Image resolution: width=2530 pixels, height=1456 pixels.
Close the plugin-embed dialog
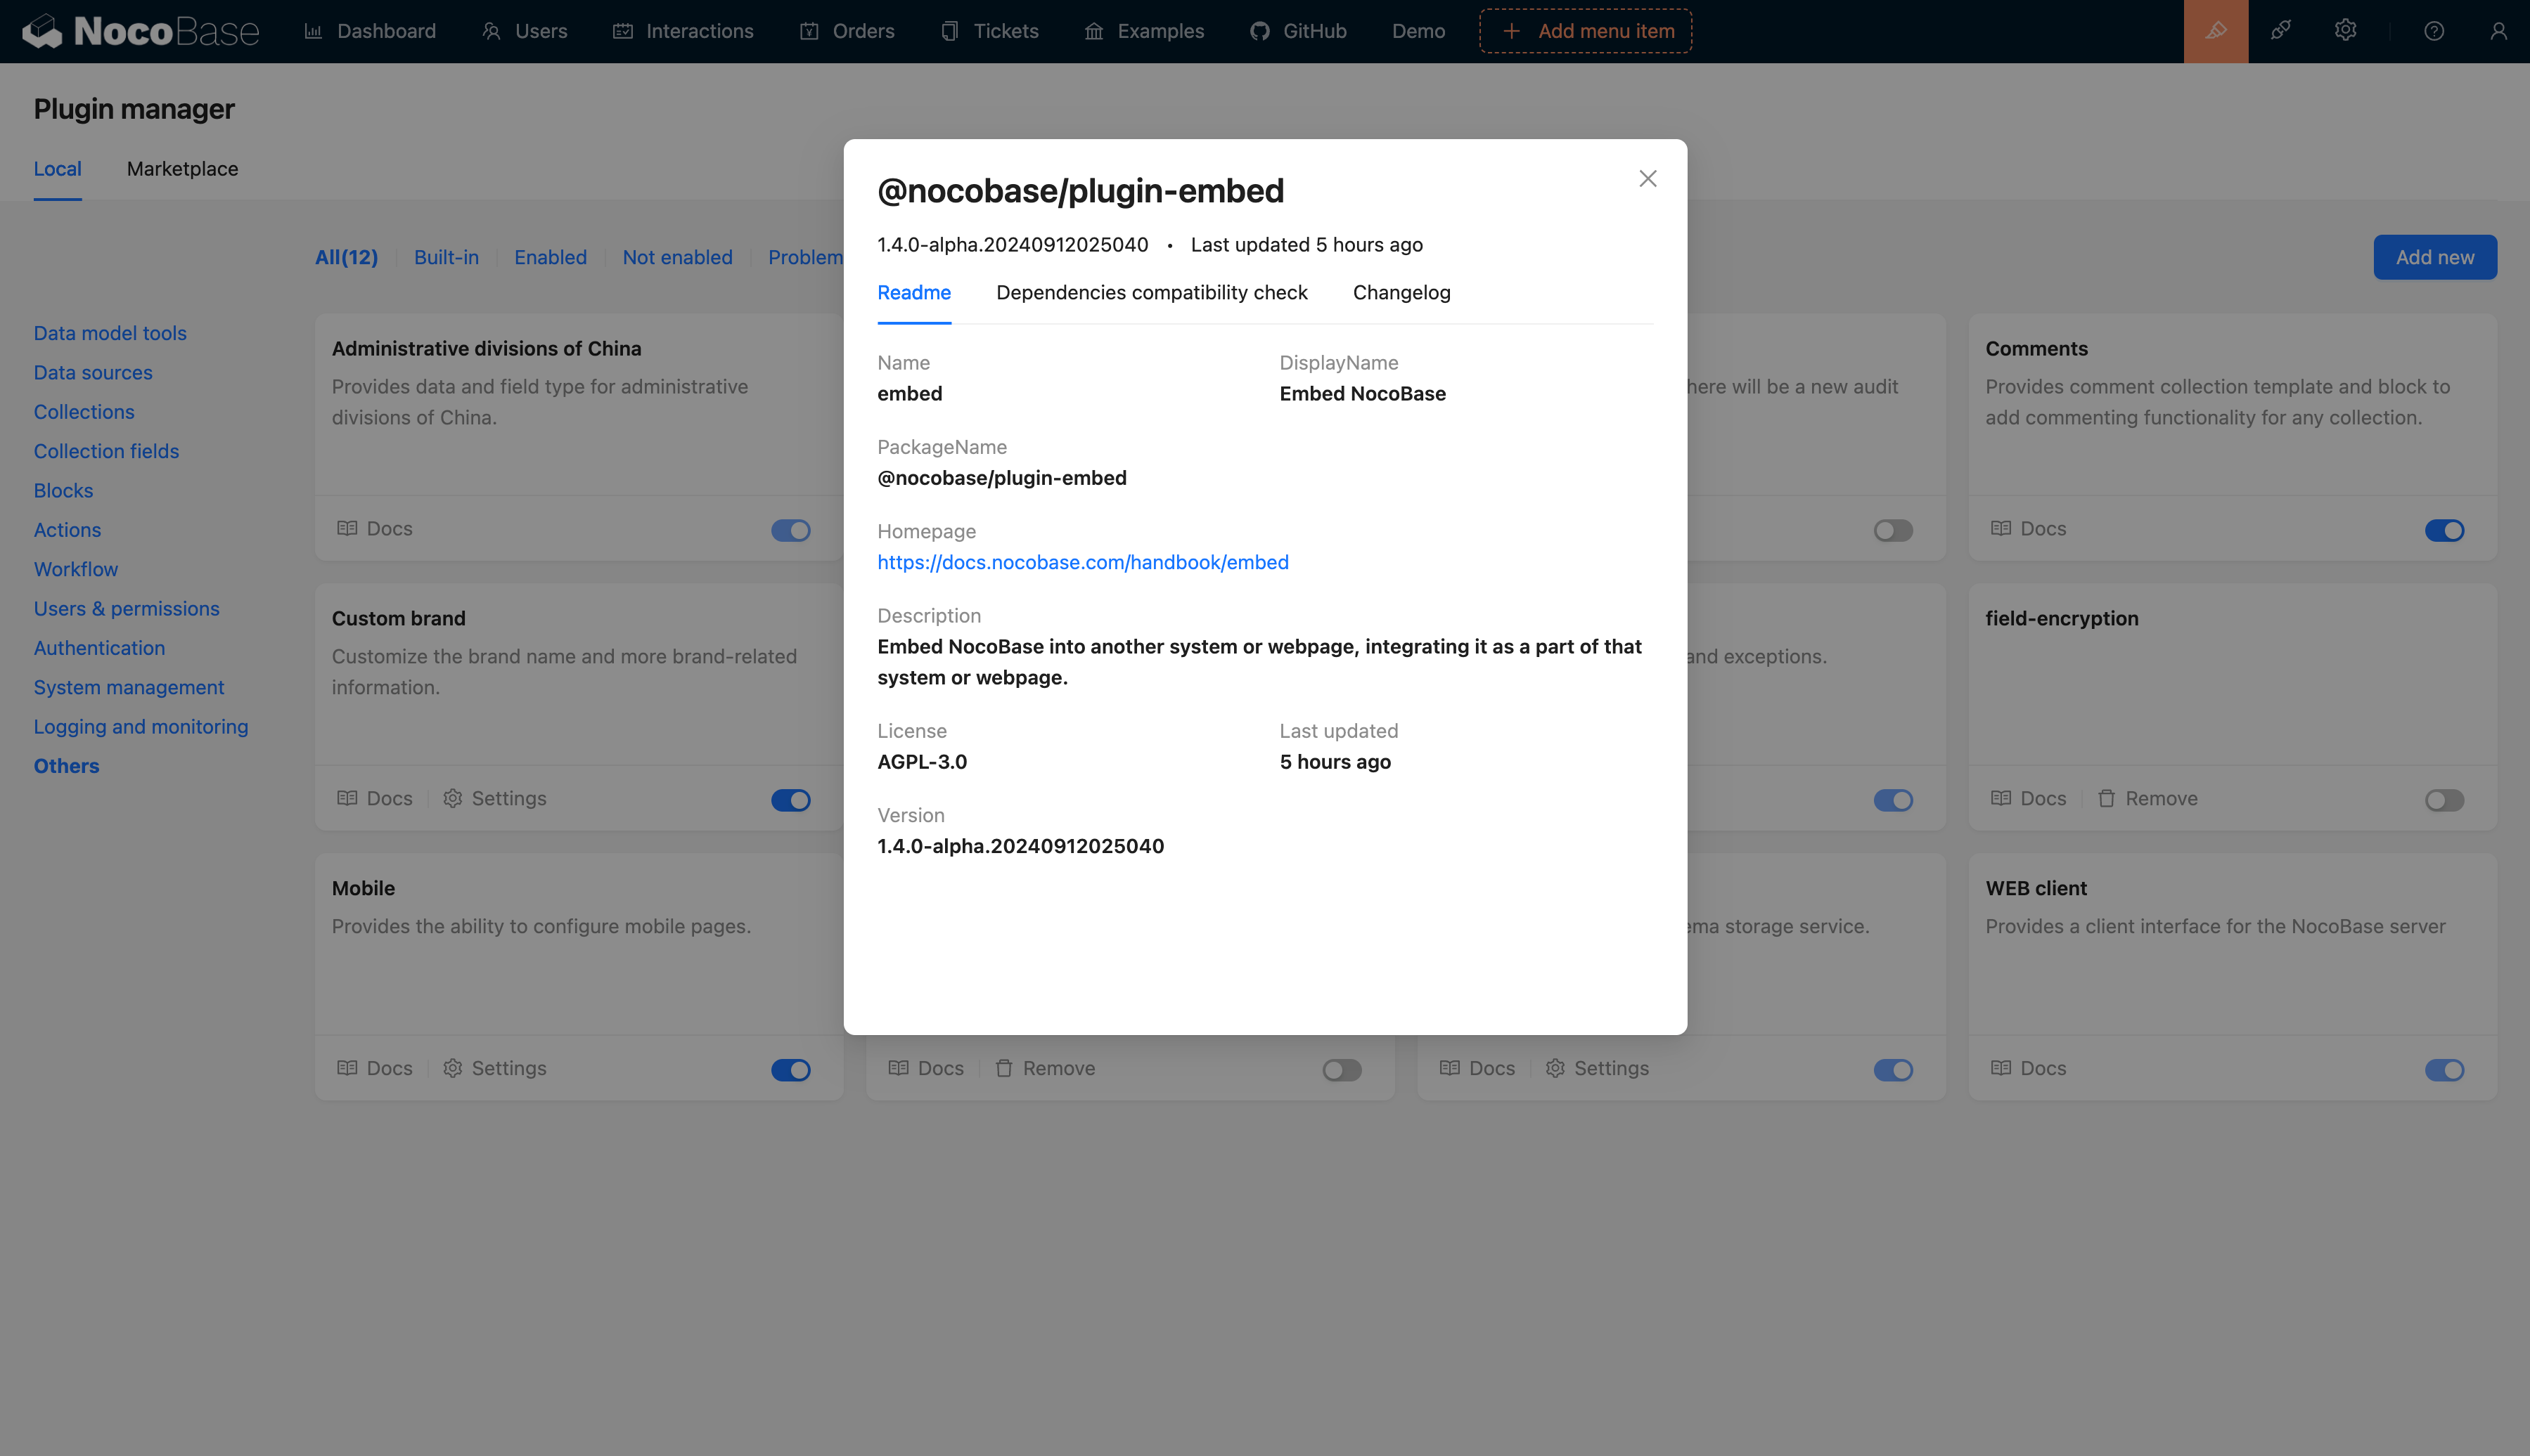click(x=1648, y=178)
